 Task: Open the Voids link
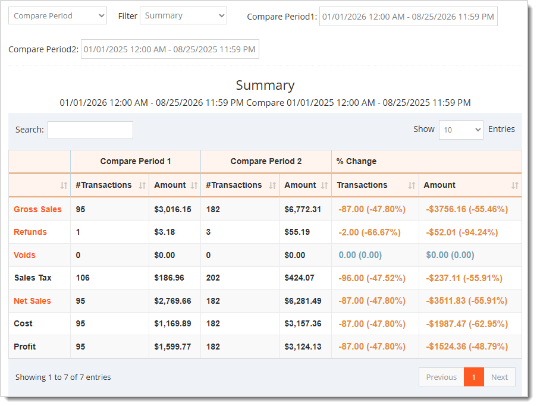pyautogui.click(x=24, y=255)
